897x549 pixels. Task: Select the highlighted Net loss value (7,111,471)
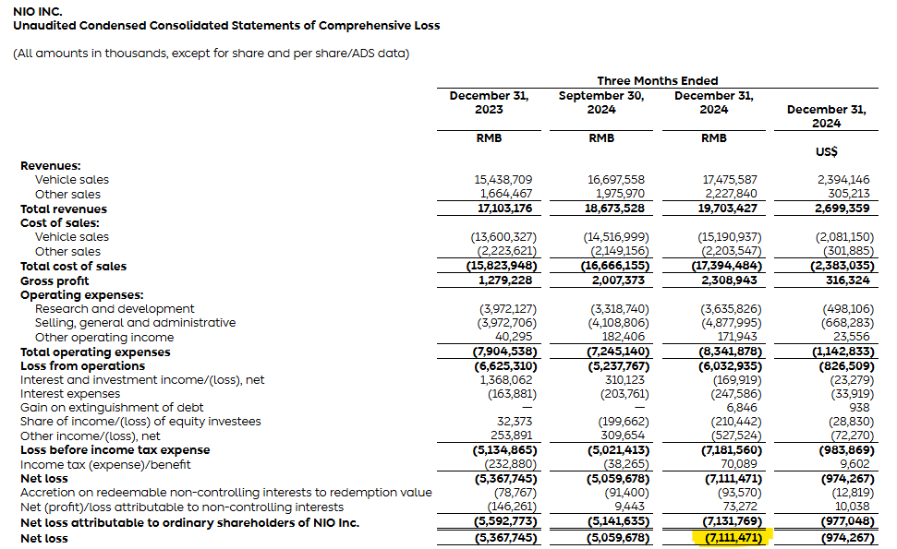tap(733, 537)
